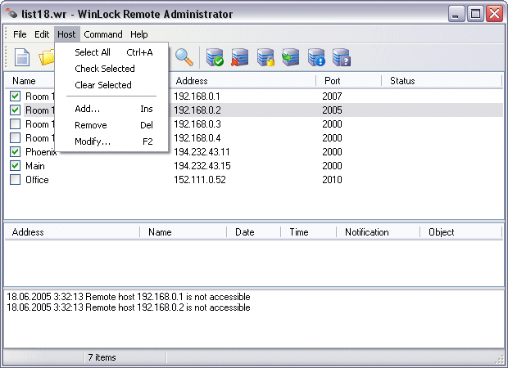Open the File menu
The height and width of the screenshot is (368, 508).
[20, 34]
